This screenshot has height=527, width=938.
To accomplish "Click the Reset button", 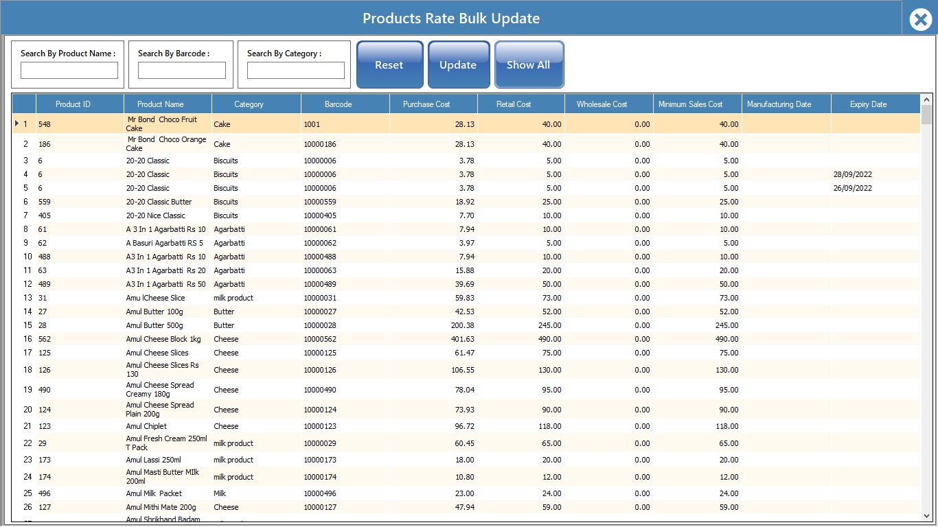I will point(389,65).
